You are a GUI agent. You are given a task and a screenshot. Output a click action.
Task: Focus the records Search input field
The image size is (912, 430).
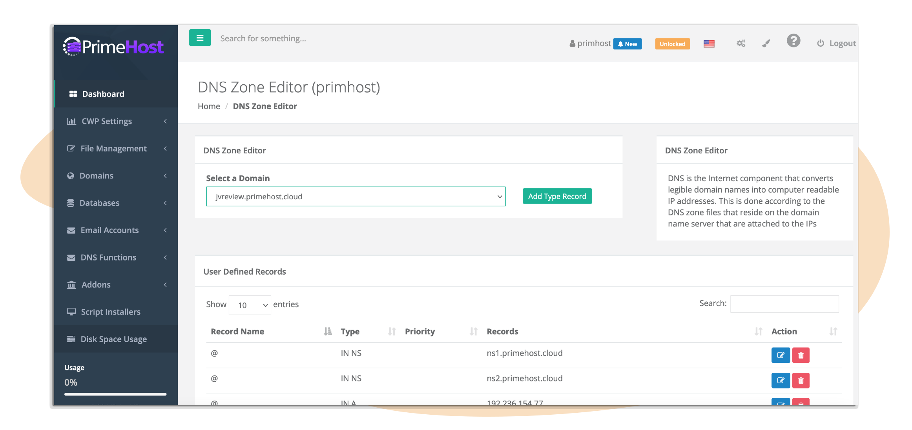tap(784, 304)
